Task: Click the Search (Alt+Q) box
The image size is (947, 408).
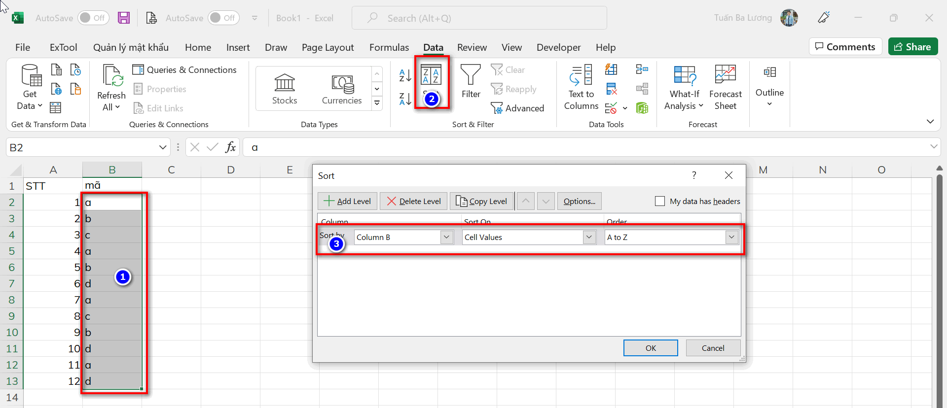Action: tap(479, 18)
